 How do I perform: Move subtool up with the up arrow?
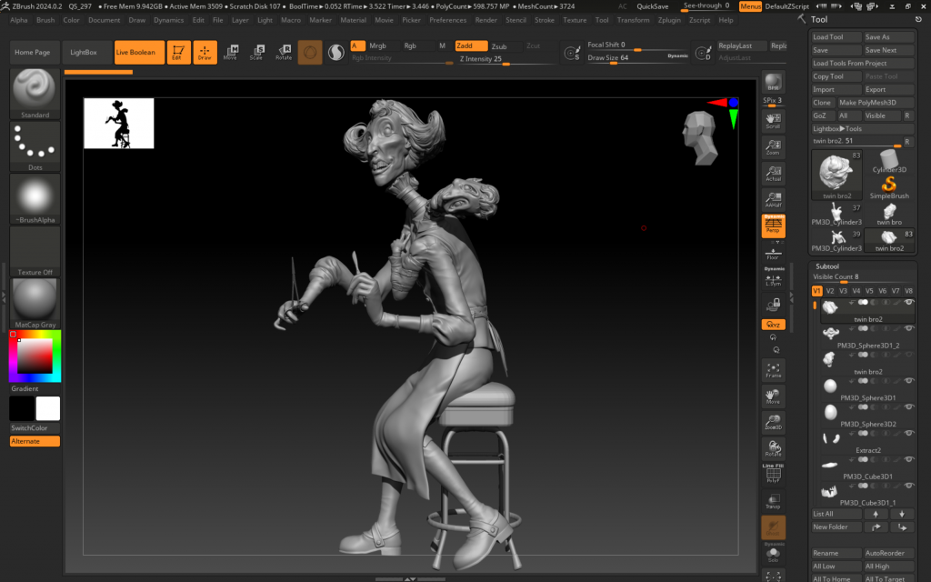click(876, 514)
